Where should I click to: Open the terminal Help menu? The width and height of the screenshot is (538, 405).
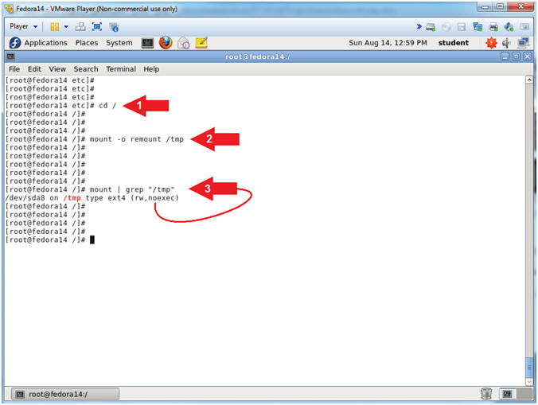tap(151, 69)
